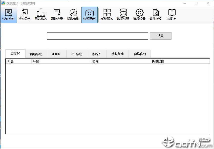Open the 网址收录 URL indexing tool

57,15
